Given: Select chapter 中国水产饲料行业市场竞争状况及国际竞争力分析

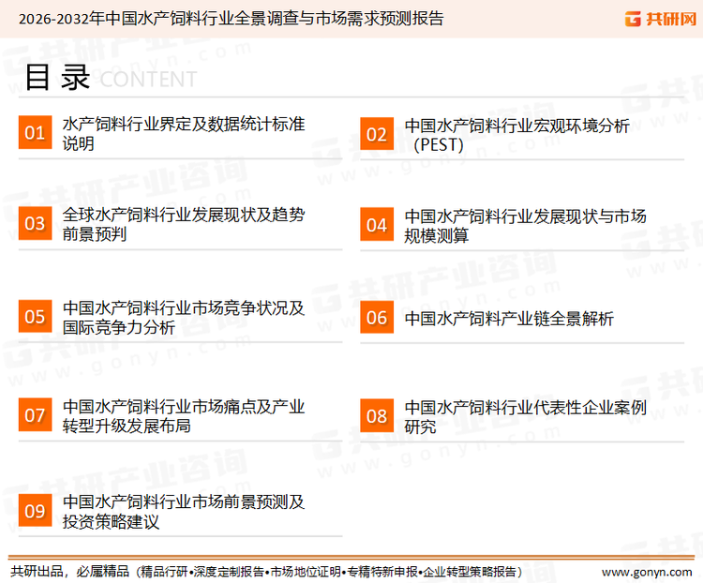Looking at the screenshot, I should 184,318.
